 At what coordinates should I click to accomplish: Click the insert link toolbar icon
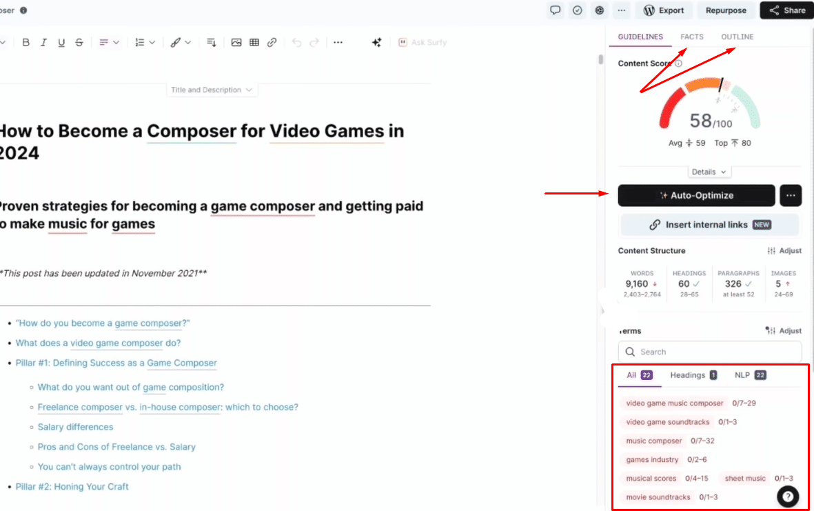tap(272, 43)
